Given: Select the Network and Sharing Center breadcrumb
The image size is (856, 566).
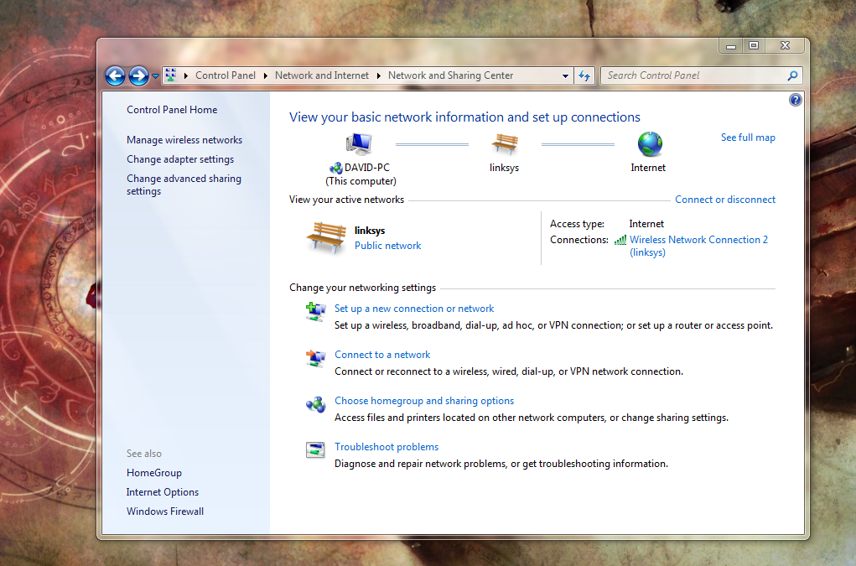Looking at the screenshot, I should (x=450, y=75).
